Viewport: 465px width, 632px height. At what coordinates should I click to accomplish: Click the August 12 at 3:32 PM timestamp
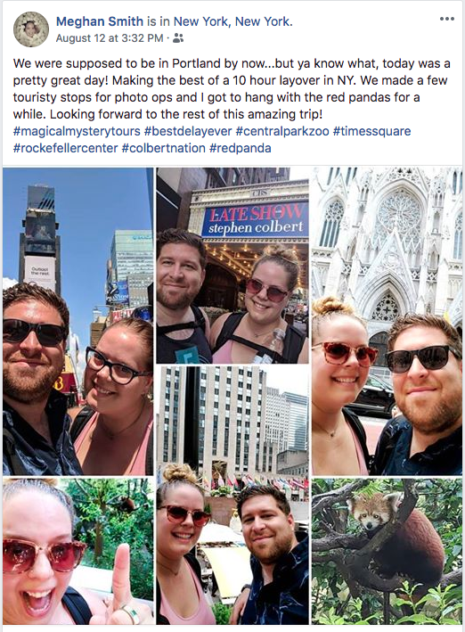pyautogui.click(x=110, y=38)
